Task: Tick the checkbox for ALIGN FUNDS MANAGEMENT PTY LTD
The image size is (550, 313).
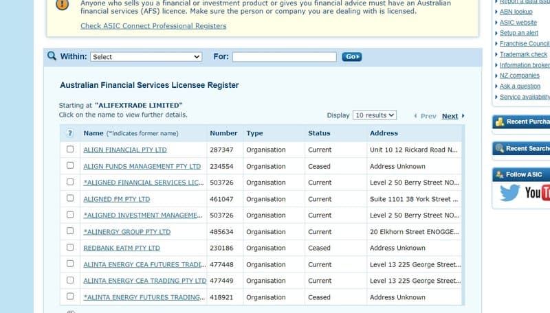Action: pos(70,165)
